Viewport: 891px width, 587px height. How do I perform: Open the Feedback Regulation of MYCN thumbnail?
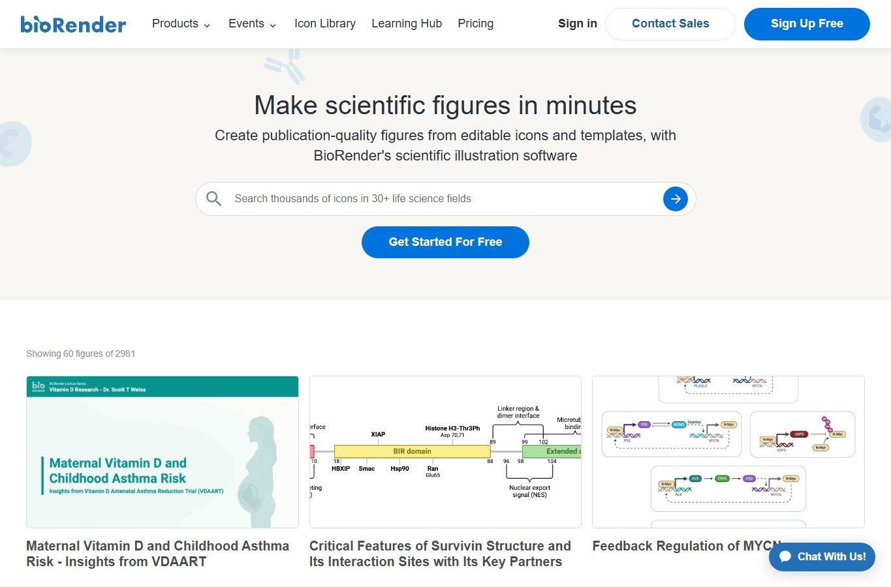[x=728, y=452]
